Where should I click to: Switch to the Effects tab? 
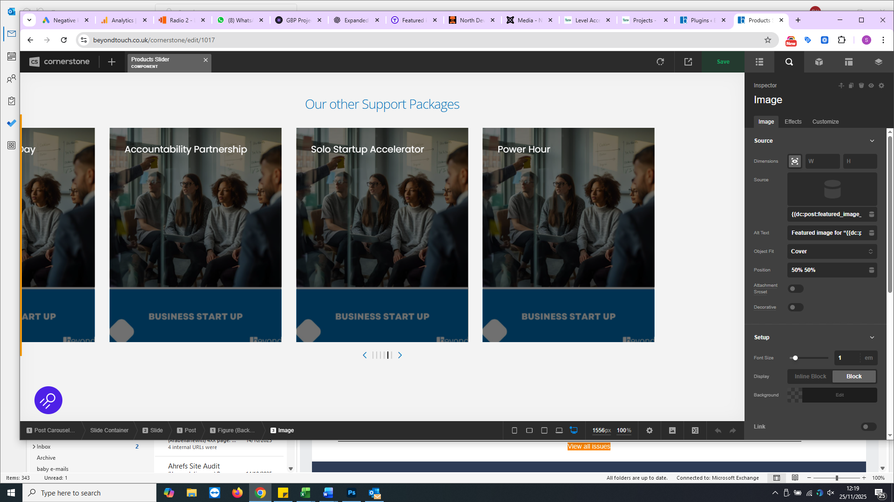[793, 122]
